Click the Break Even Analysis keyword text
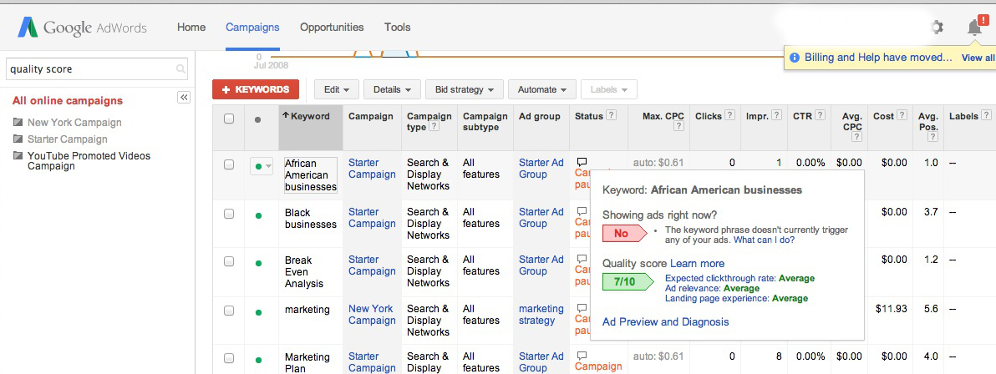Viewport: 996px width, 374px height. pyautogui.click(x=304, y=272)
